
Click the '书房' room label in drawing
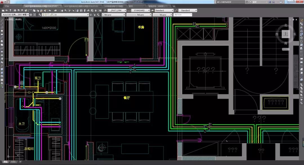141,27
